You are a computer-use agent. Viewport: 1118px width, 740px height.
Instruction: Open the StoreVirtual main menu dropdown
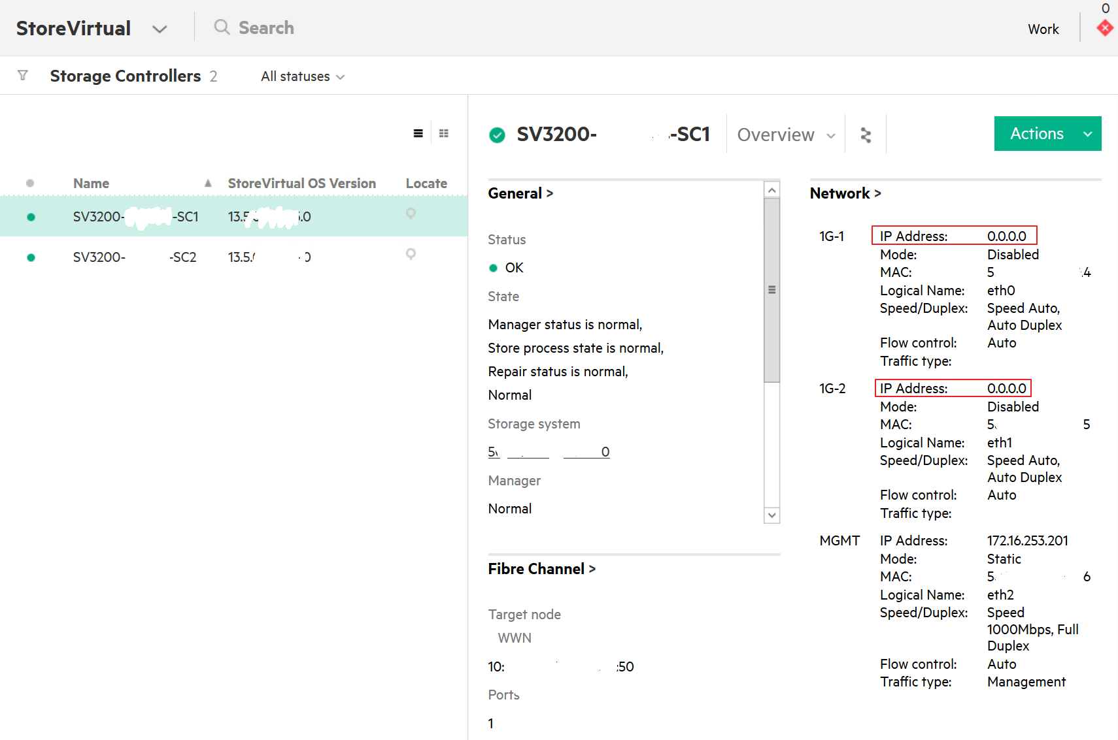coord(160,29)
